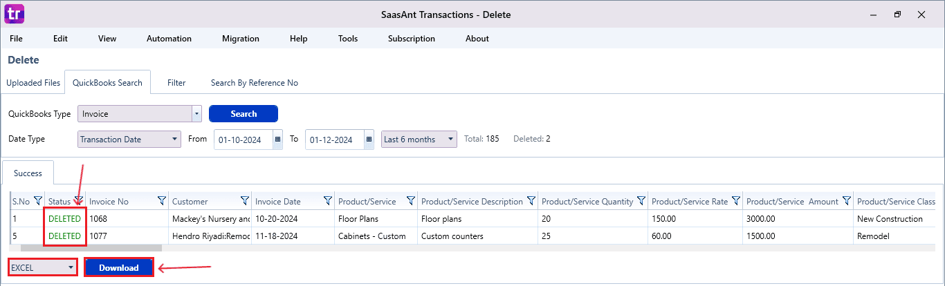Screen dimensions: 945x286
Task: Open the filter on Invoice Date column
Action: pyautogui.click(x=327, y=201)
